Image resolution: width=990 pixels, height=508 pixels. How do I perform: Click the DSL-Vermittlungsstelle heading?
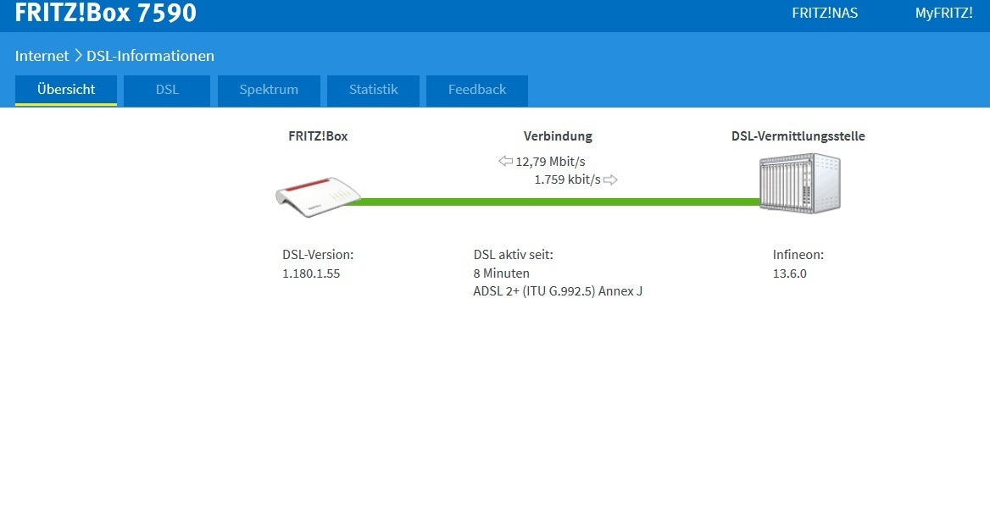coord(798,135)
